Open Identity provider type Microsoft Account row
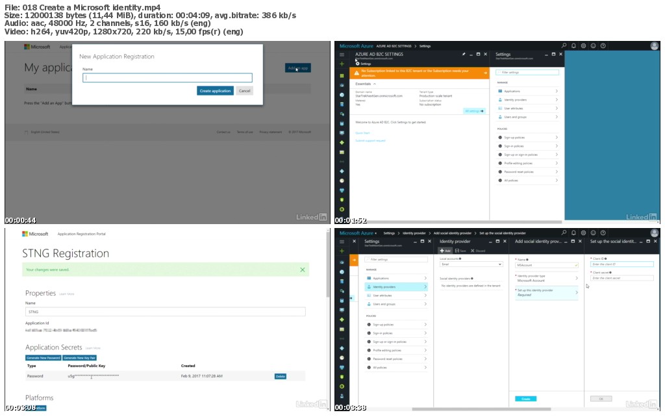The height and width of the screenshot is (419, 665). click(547, 278)
